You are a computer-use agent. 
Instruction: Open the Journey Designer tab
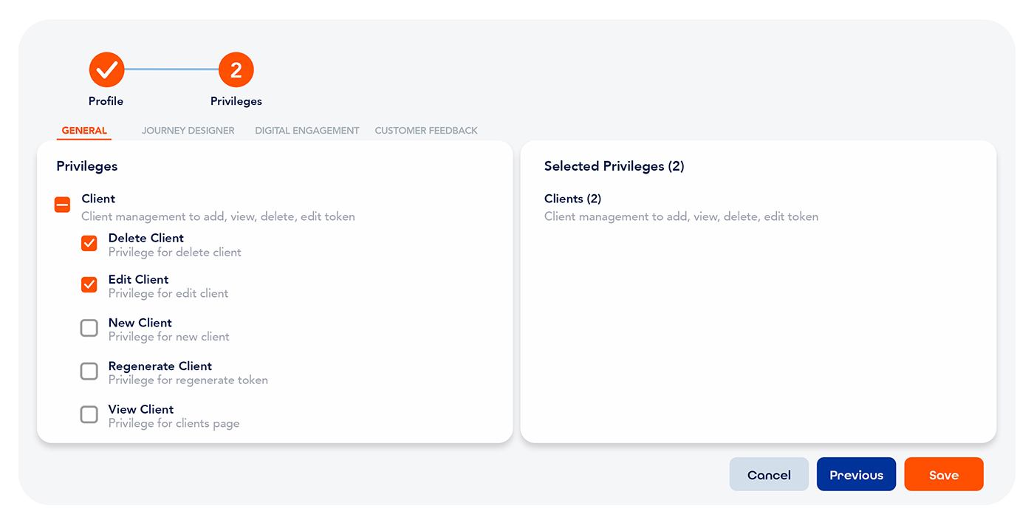tap(188, 131)
